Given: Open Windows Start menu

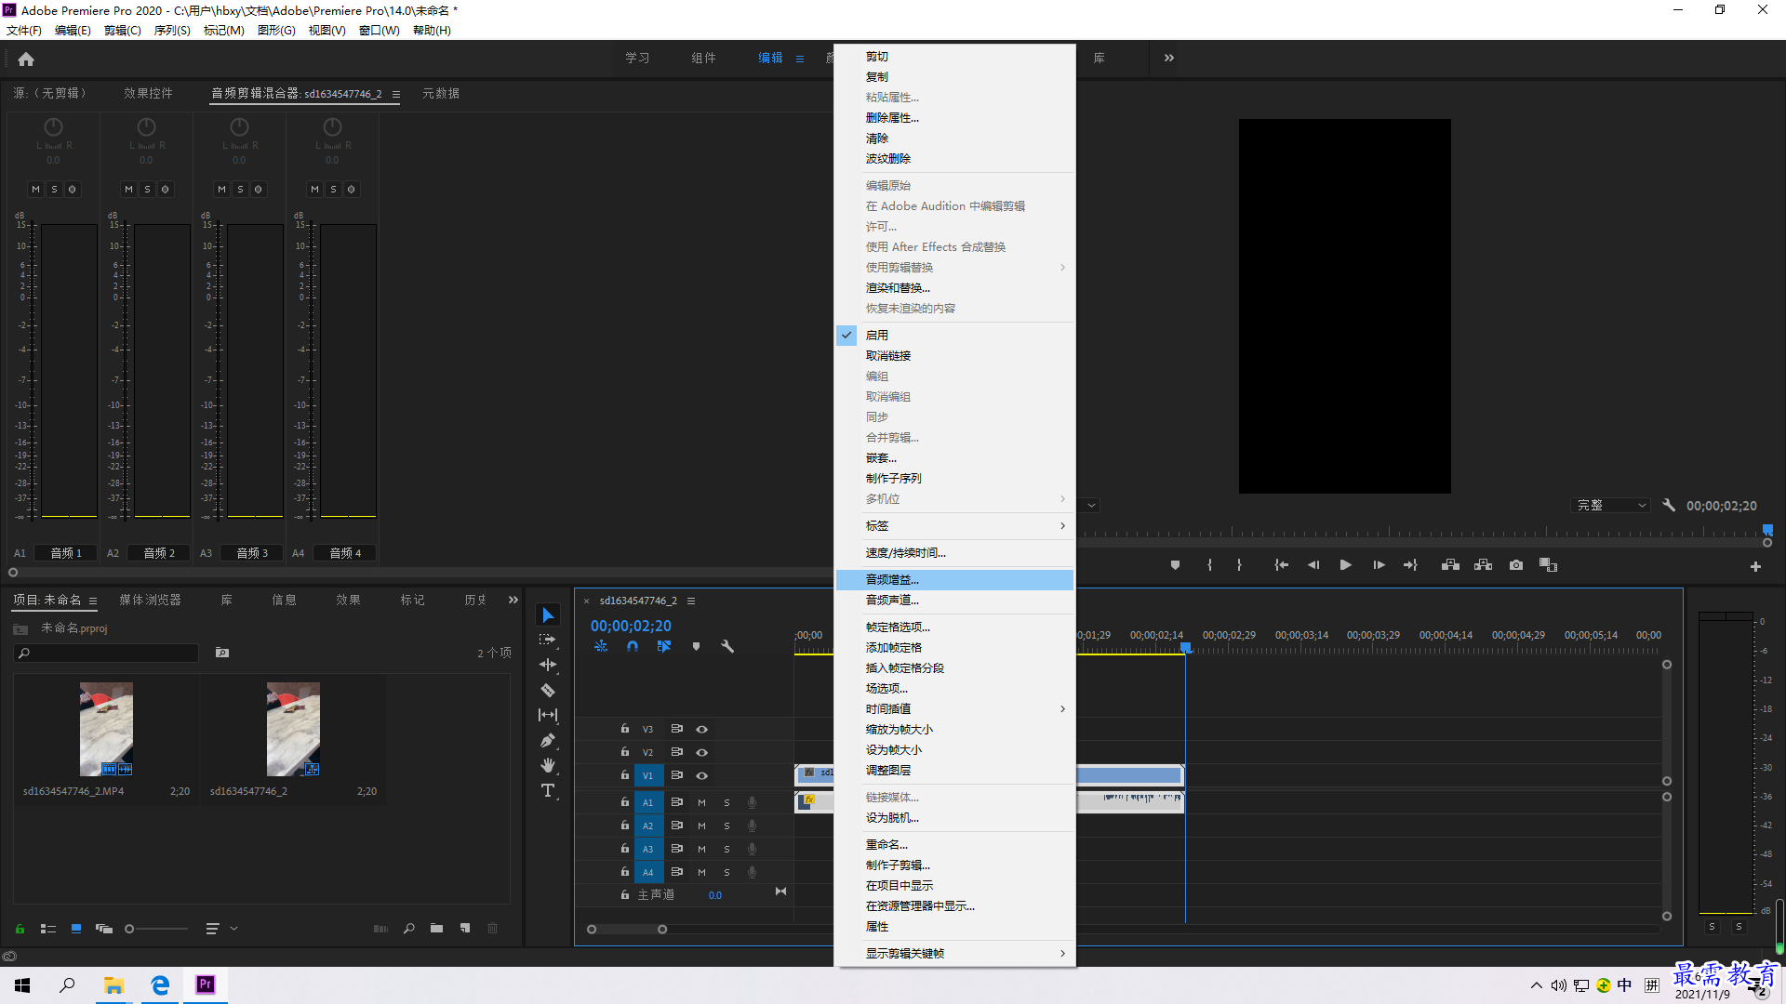Looking at the screenshot, I should [22, 985].
